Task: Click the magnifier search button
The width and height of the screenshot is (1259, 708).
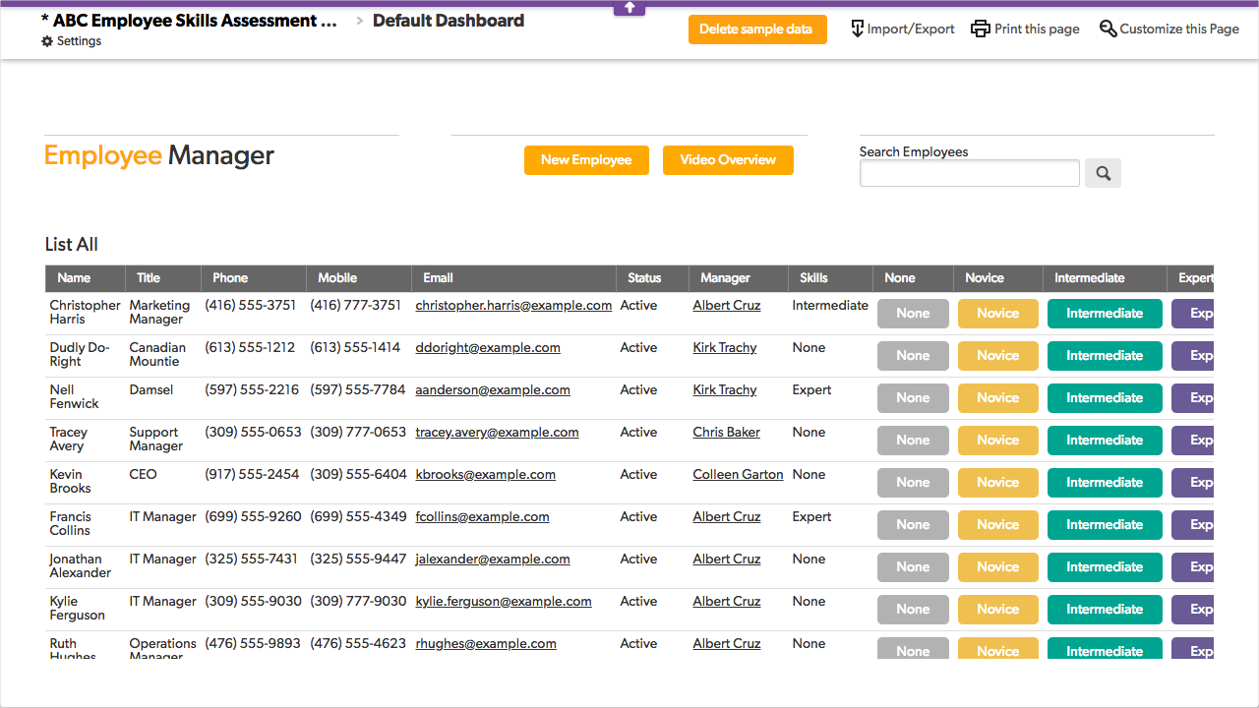Action: 1103,173
